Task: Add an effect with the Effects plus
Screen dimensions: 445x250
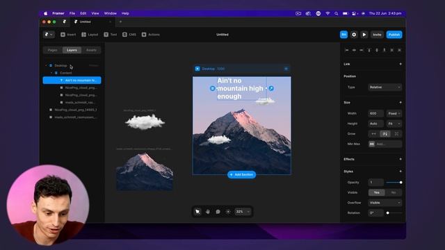Action: pyautogui.click(x=400, y=159)
